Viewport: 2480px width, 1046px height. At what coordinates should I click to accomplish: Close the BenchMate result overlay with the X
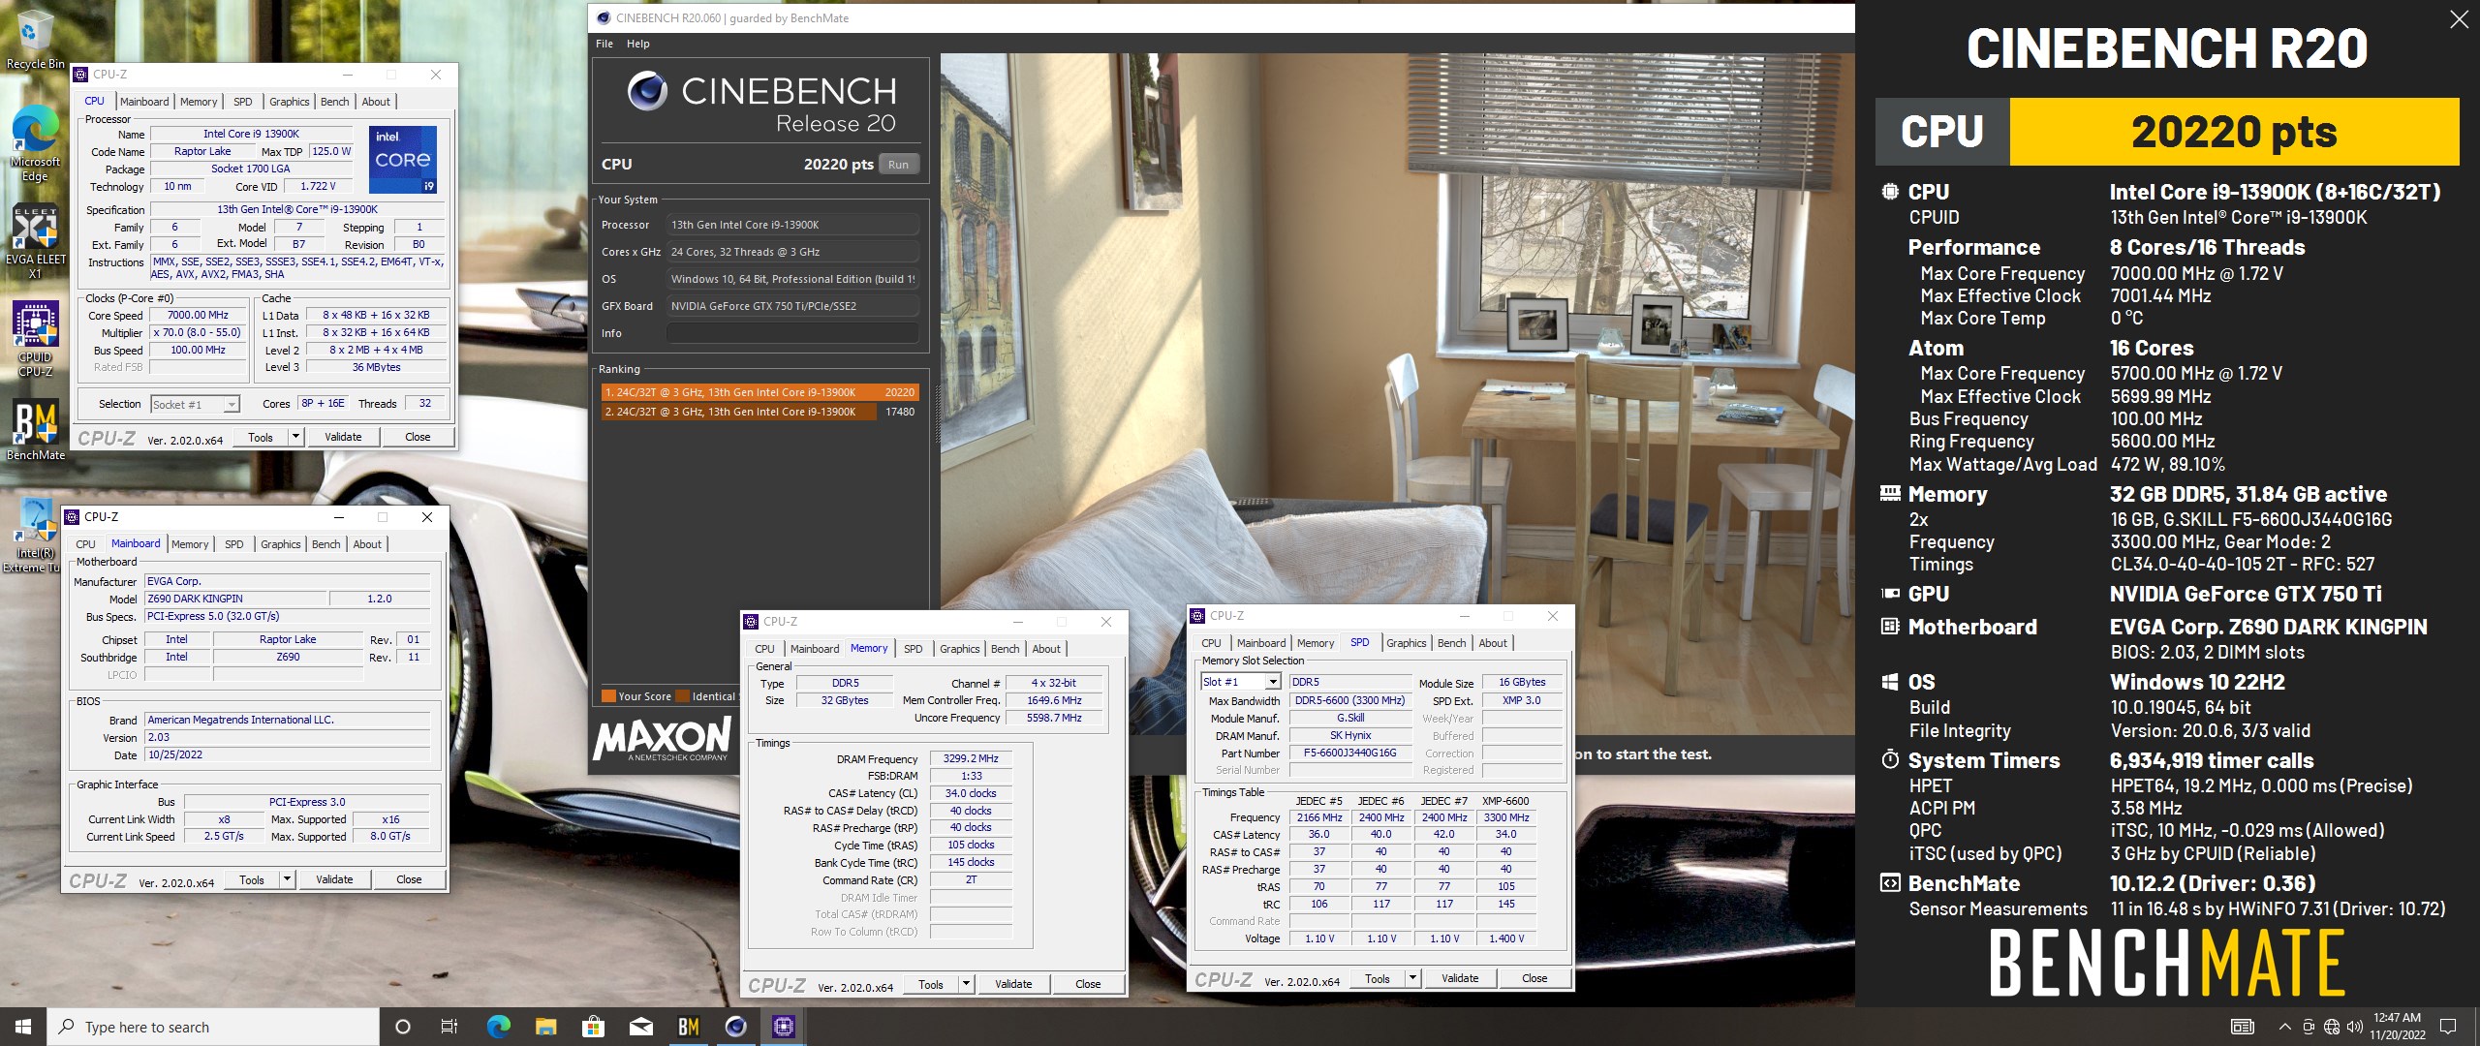pos(2459,19)
